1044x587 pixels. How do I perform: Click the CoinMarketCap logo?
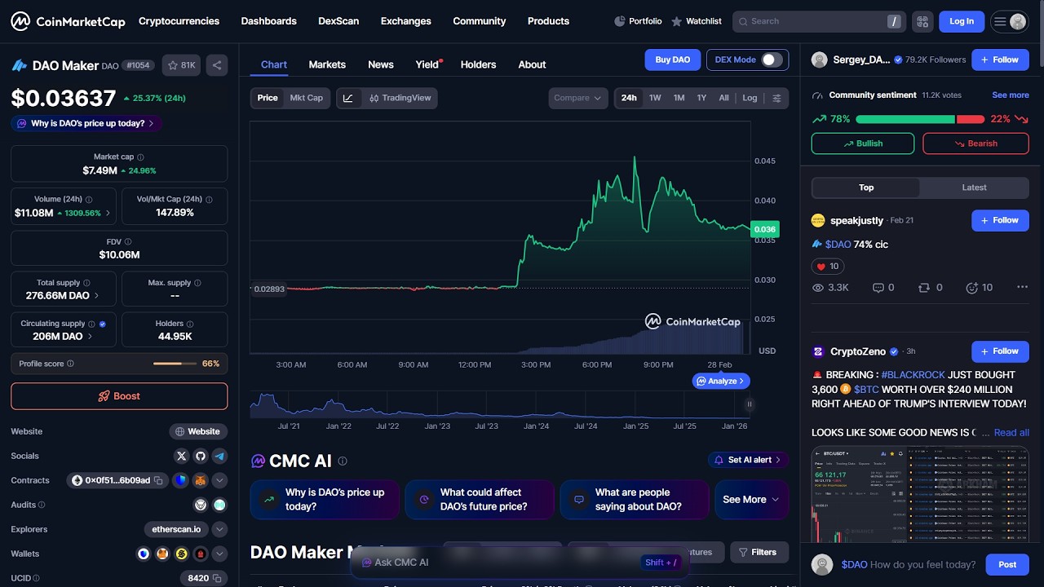(68, 21)
